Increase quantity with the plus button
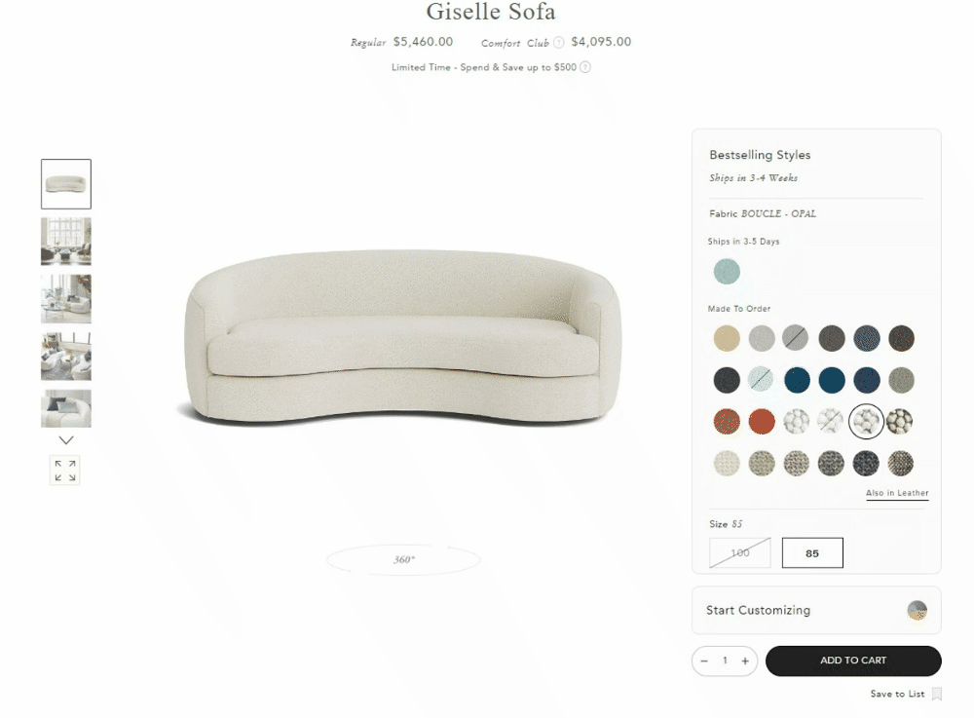Screen dimensions: 974x718 [745, 661]
